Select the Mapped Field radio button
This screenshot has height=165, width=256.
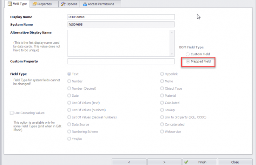[x=188, y=61]
